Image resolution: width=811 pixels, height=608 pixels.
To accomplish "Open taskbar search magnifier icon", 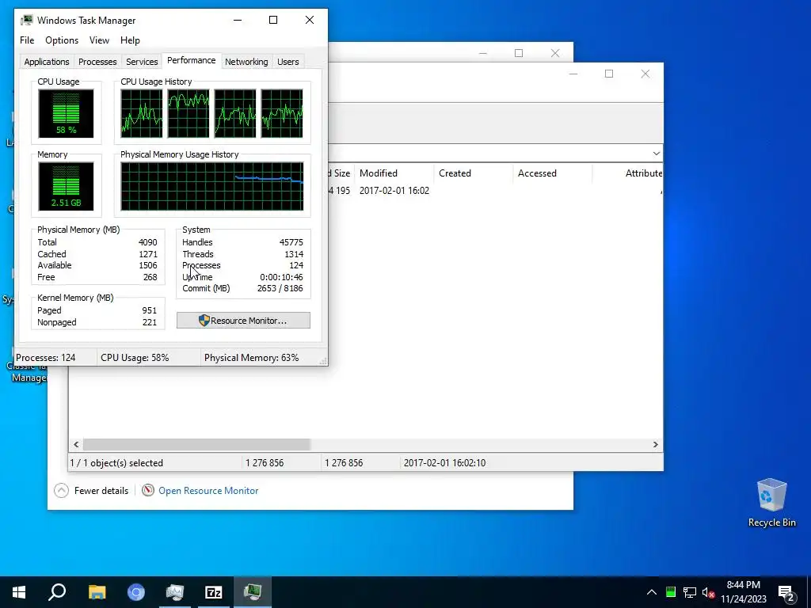I will coord(57,592).
